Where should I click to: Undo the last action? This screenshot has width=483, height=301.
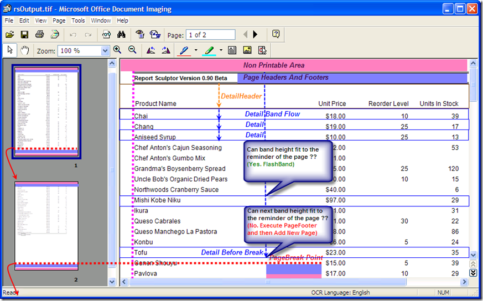(x=73, y=35)
